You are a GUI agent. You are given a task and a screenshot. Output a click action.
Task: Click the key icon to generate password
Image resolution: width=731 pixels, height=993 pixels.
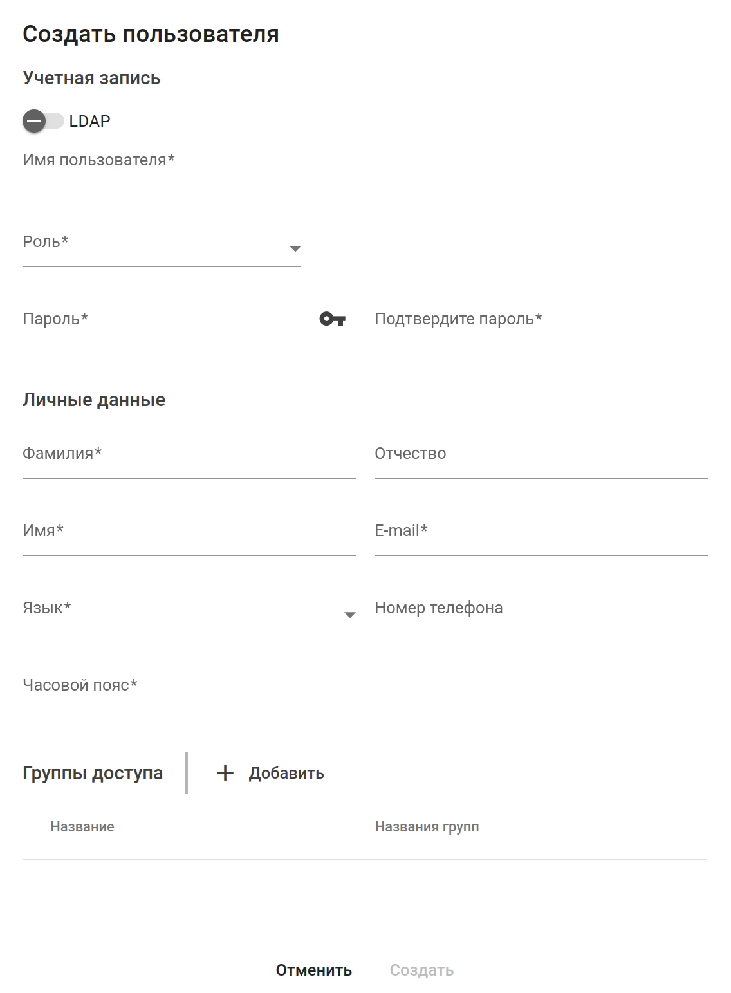[332, 319]
